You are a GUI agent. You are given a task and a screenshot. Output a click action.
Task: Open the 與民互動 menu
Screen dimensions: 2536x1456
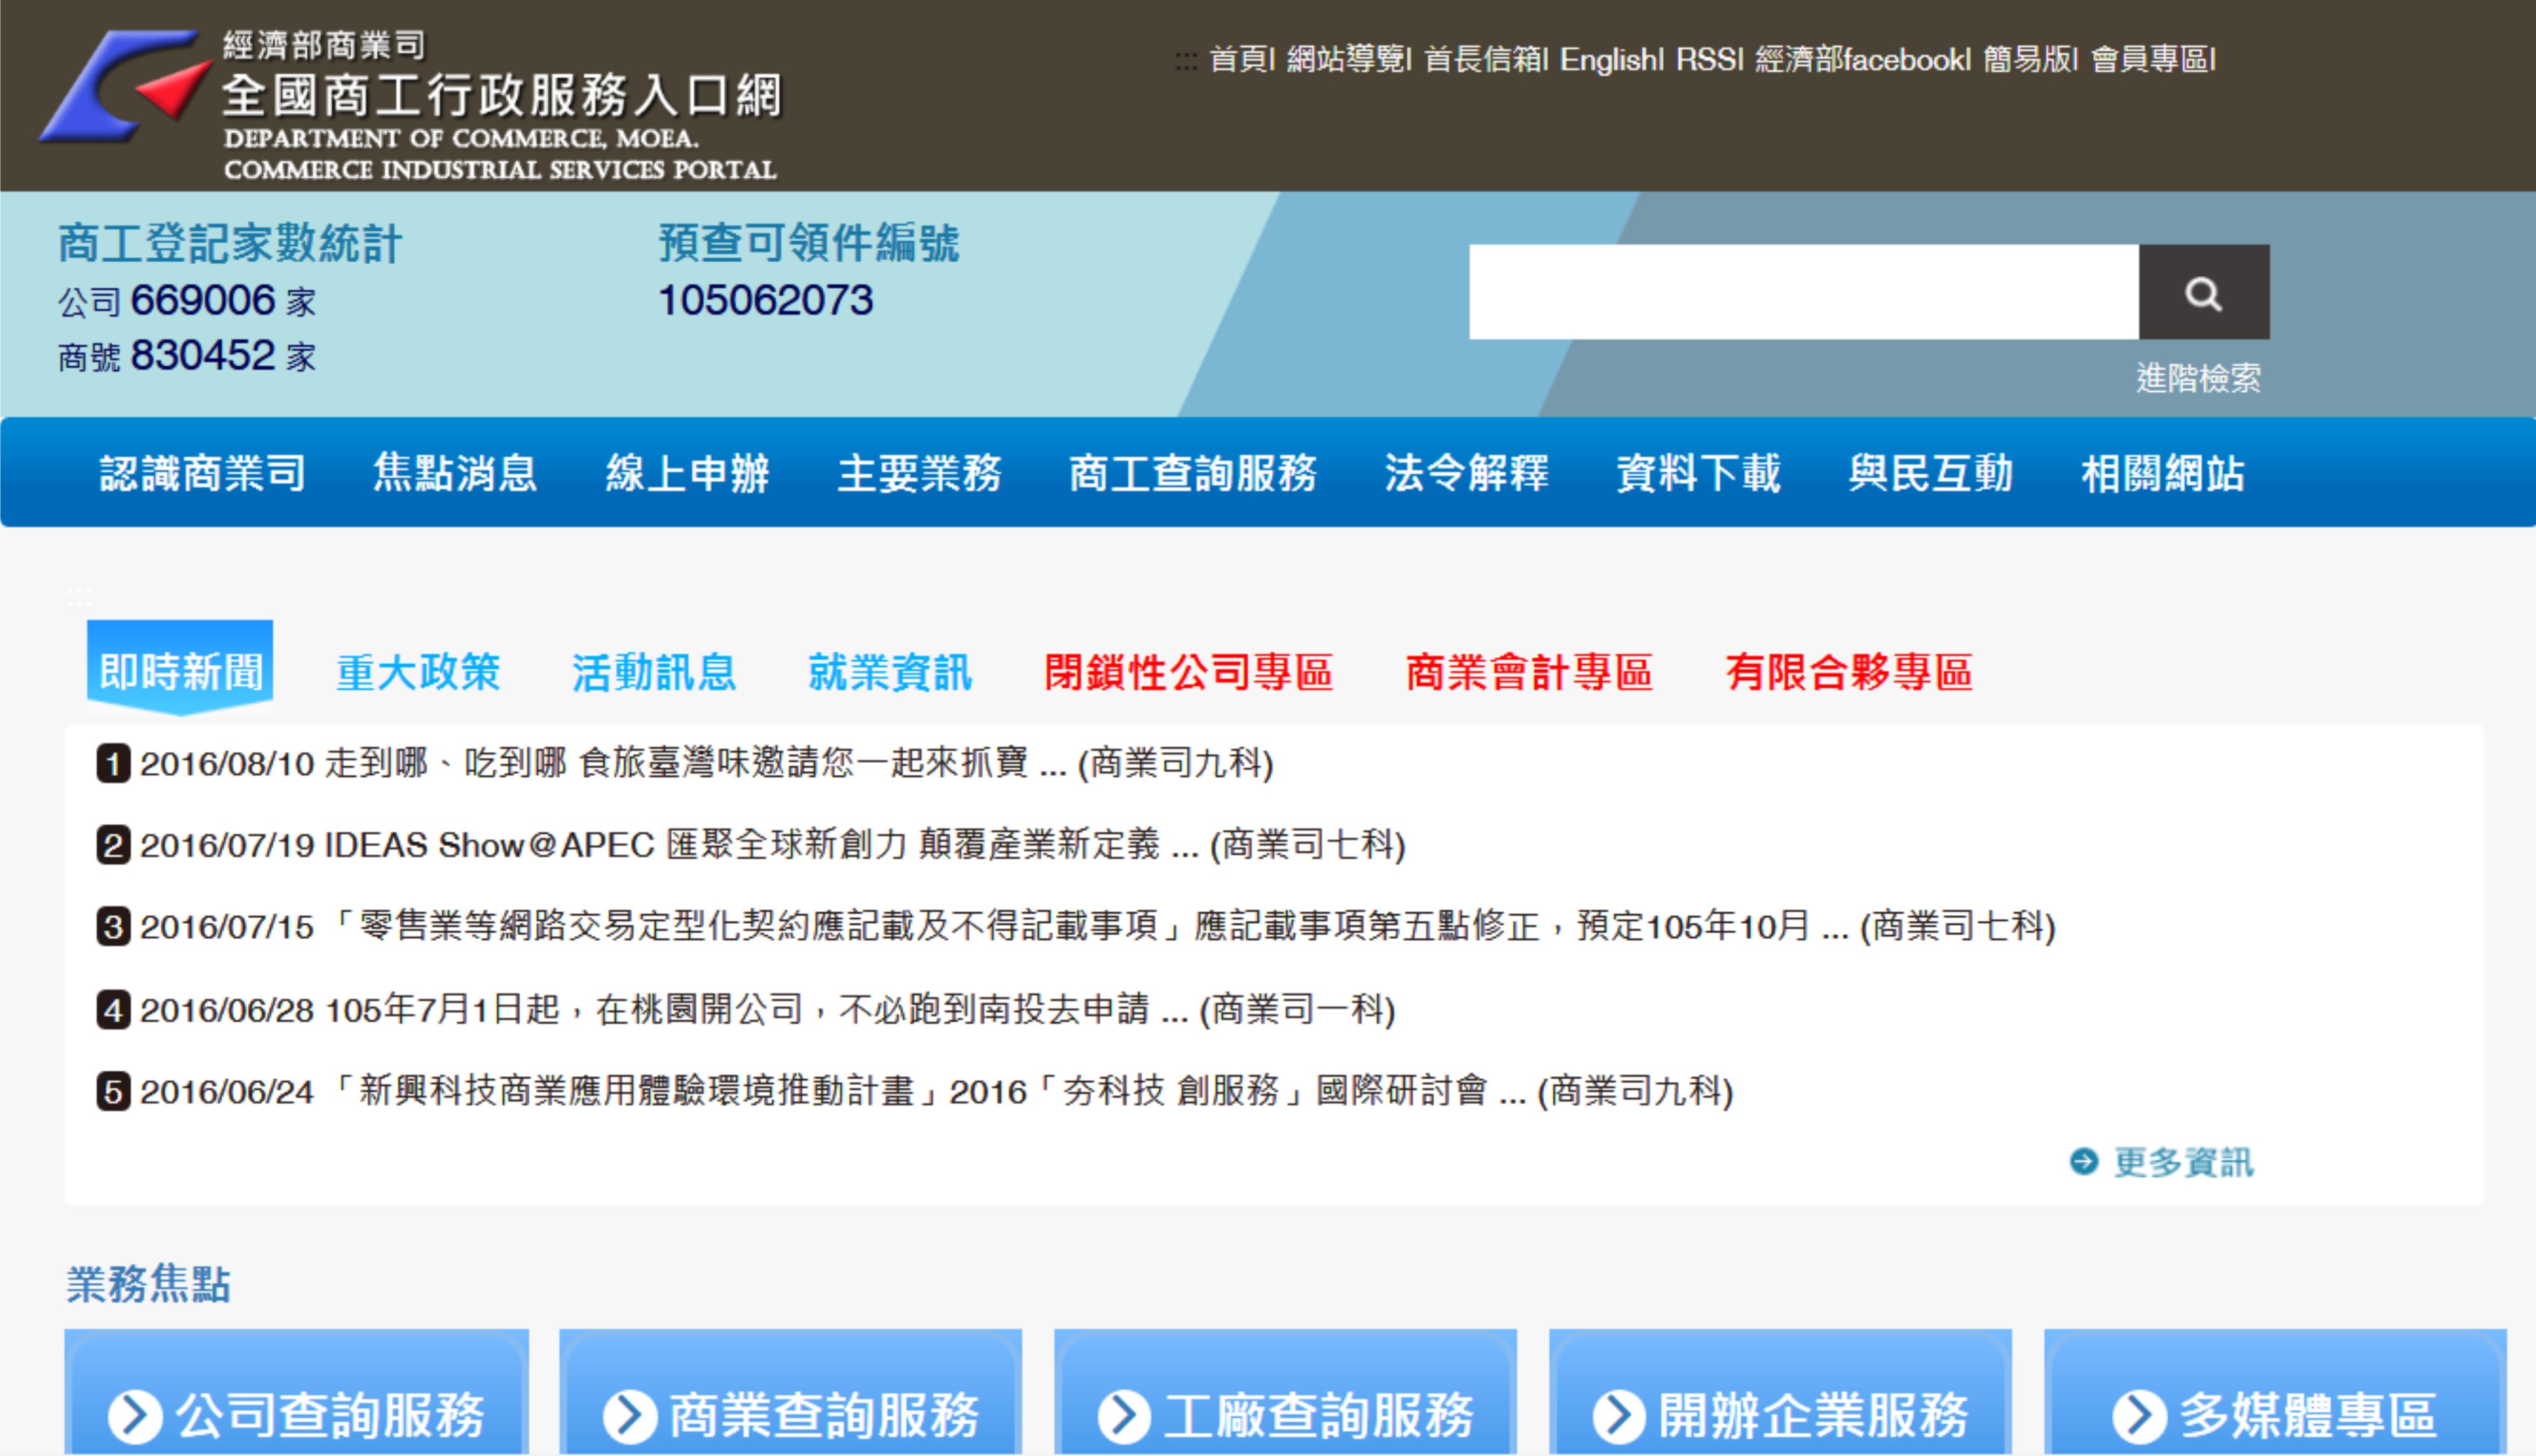pyautogui.click(x=1931, y=473)
